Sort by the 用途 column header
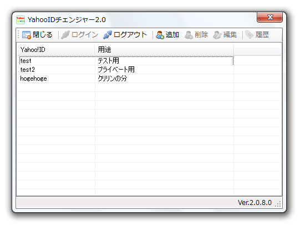Screen dimensions: 300x226 (x=164, y=50)
